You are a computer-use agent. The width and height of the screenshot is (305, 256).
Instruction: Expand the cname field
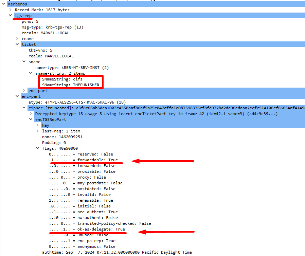[x=17, y=39]
